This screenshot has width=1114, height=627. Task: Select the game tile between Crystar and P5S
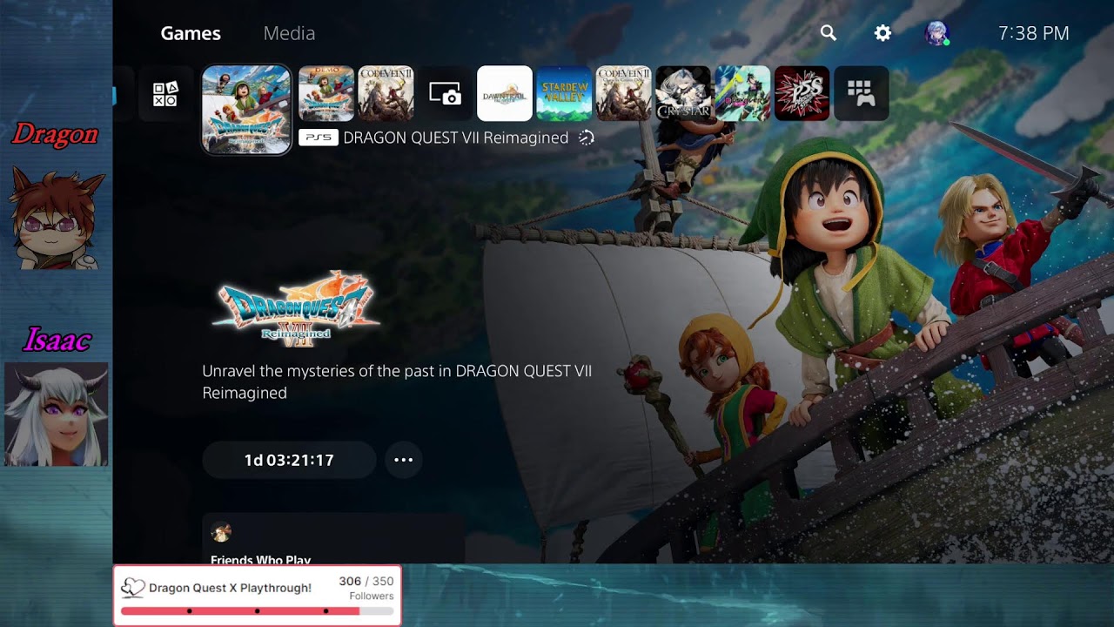point(742,93)
